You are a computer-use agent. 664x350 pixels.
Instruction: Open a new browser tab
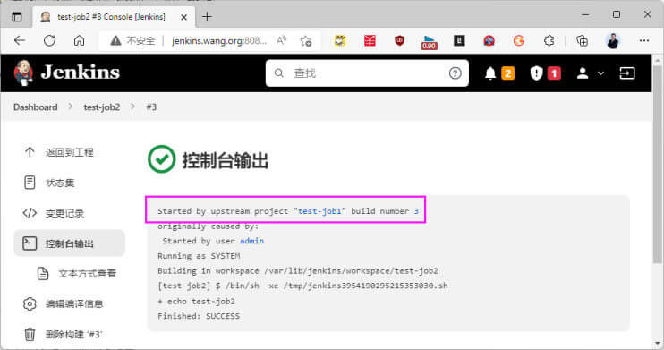point(207,17)
